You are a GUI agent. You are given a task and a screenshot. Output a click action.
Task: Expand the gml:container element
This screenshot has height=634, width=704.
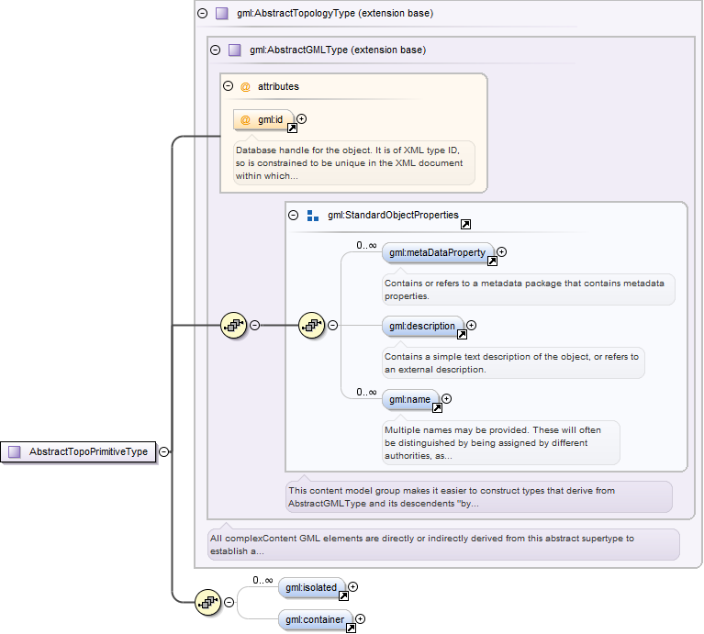pos(360,618)
